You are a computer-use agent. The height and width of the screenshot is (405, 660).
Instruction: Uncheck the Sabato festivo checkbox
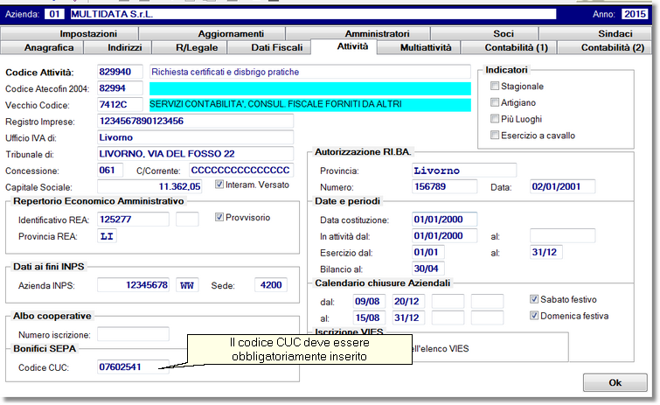(534, 299)
